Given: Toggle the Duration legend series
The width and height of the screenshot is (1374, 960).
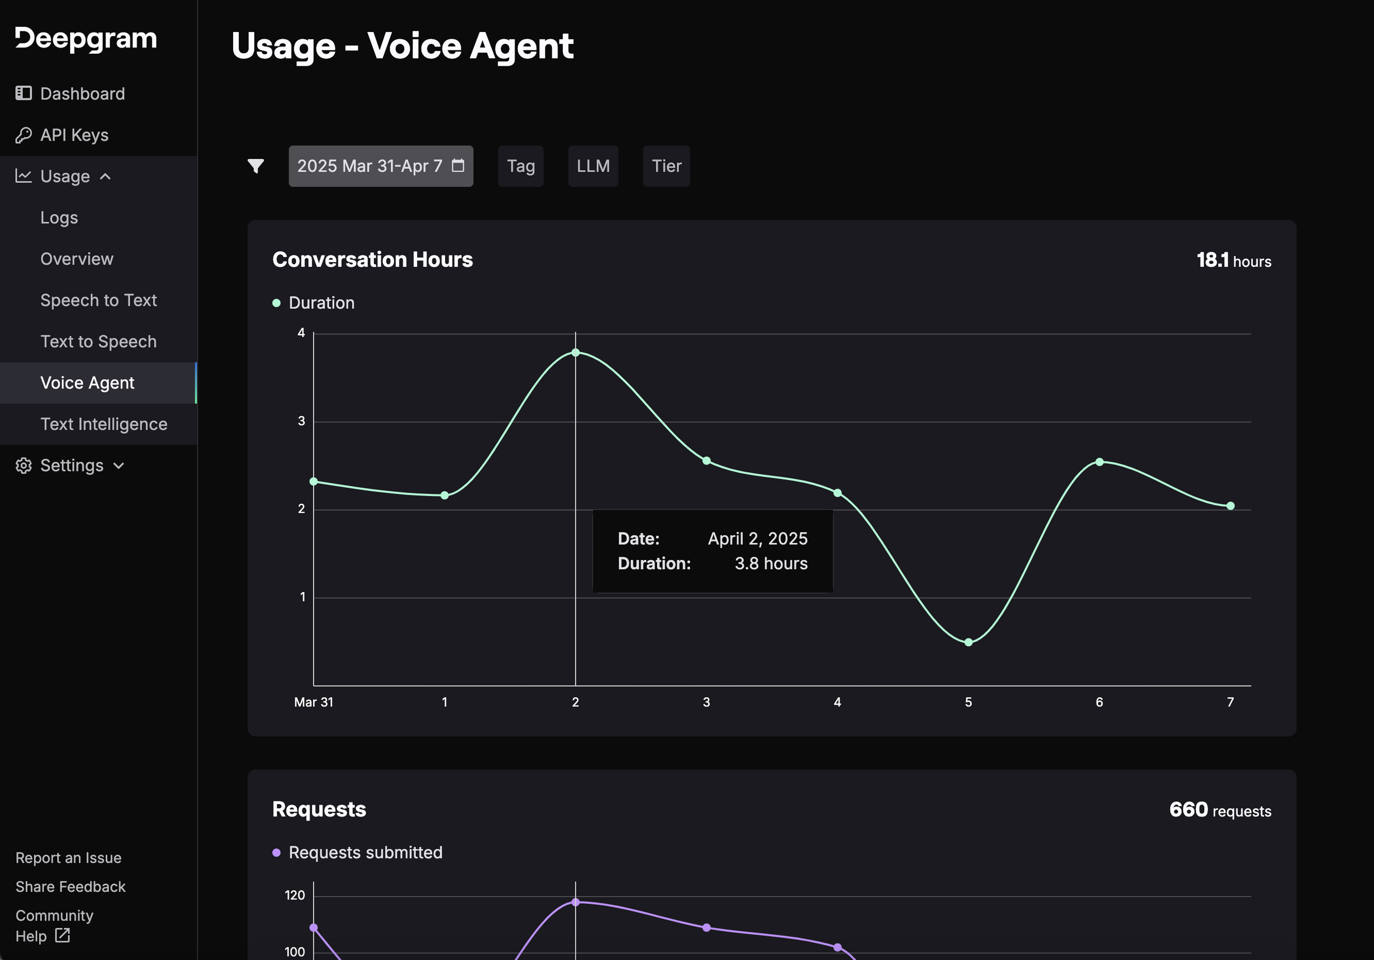Looking at the screenshot, I should pyautogui.click(x=314, y=303).
